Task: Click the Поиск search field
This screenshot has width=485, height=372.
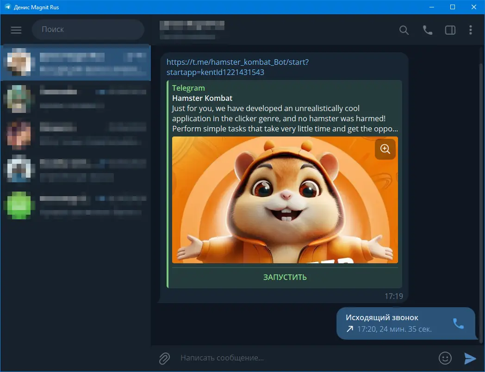Action: (88, 29)
